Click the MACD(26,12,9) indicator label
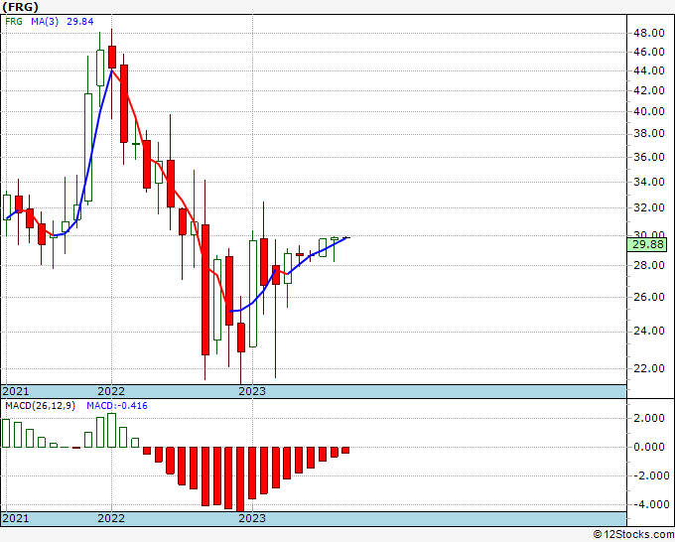 point(40,406)
